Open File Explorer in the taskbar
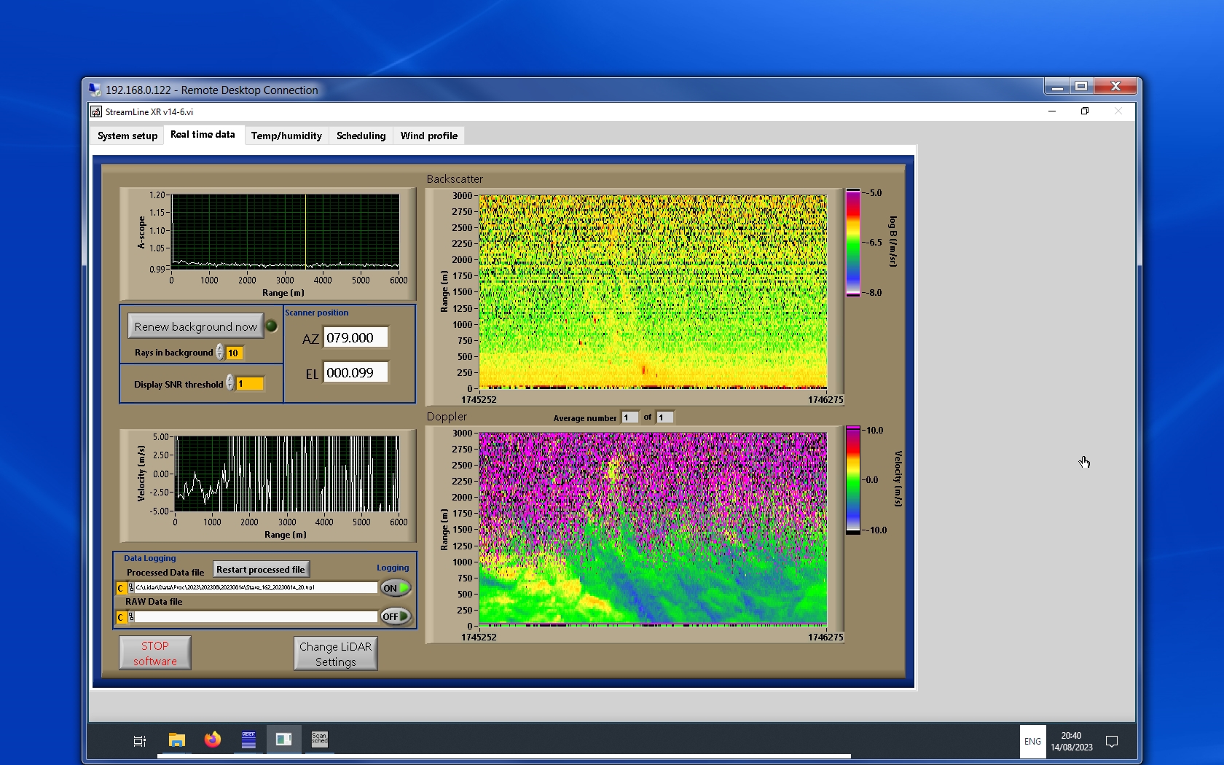This screenshot has height=765, width=1224. tap(177, 740)
